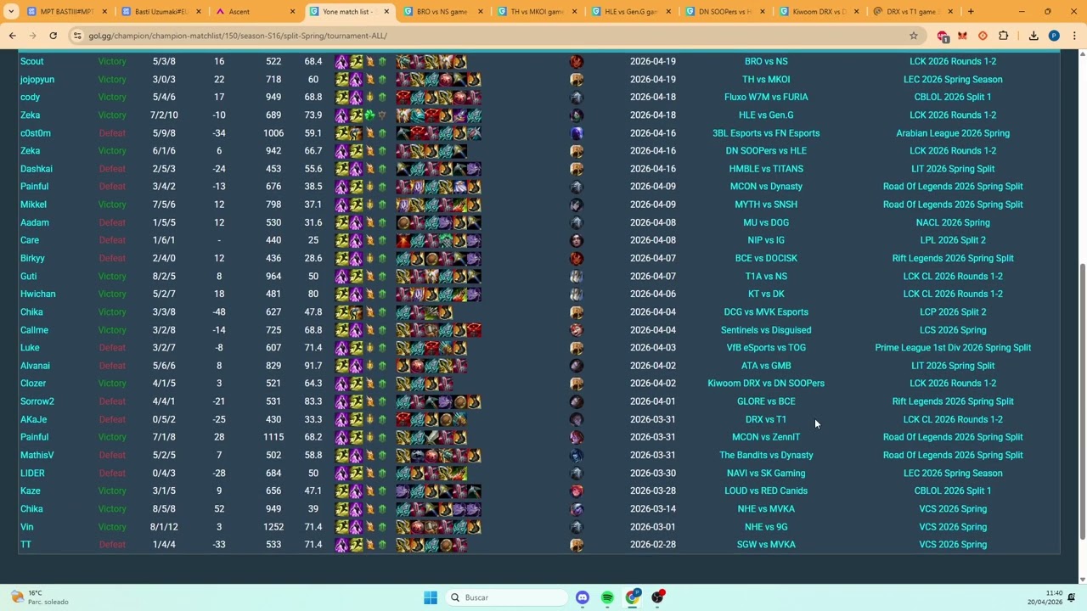This screenshot has height=611, width=1087.
Task: Open the Prime League 1st Div 2026 Spring Split
Action: pyautogui.click(x=953, y=348)
